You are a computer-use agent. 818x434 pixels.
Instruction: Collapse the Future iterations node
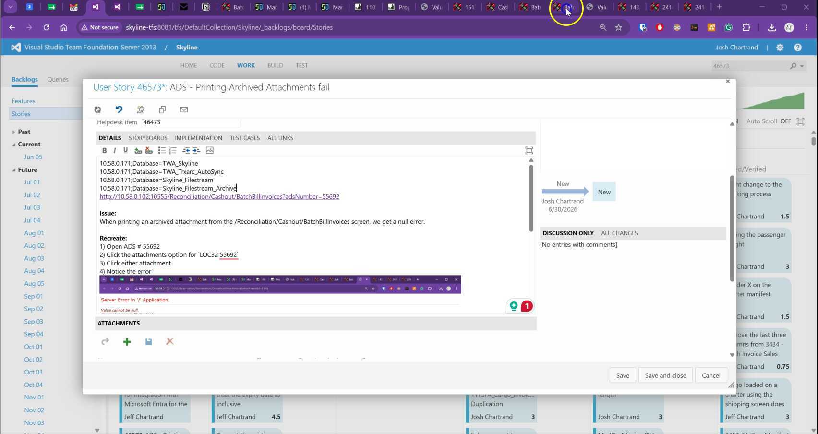13,170
